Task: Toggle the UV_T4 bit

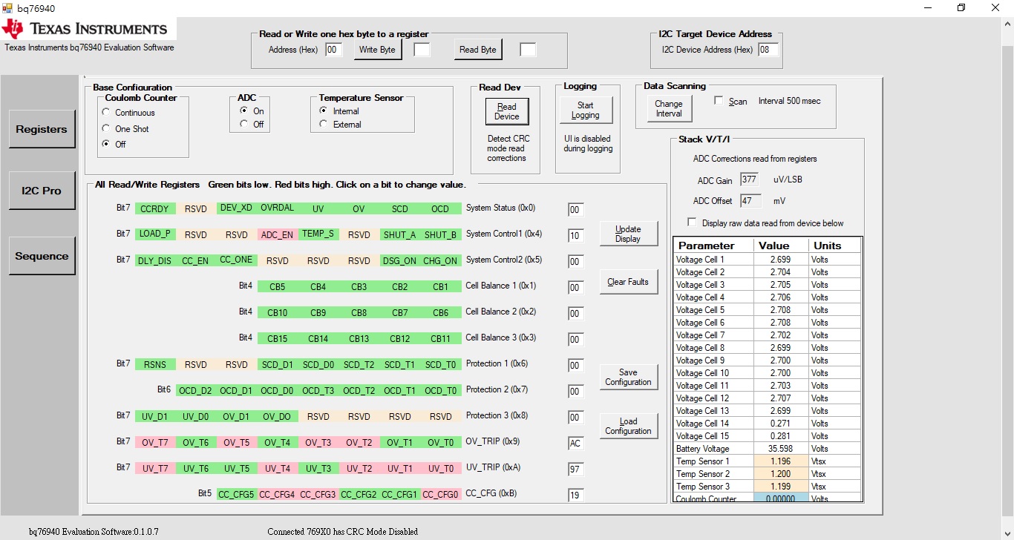Action: click(x=278, y=468)
